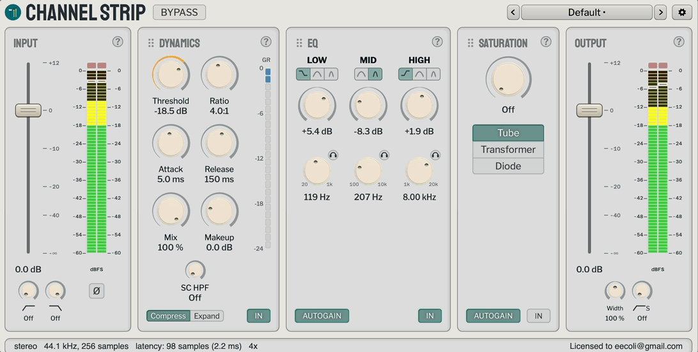Choose Transformer saturation type
Screen dimensions: 698x352
click(x=508, y=150)
